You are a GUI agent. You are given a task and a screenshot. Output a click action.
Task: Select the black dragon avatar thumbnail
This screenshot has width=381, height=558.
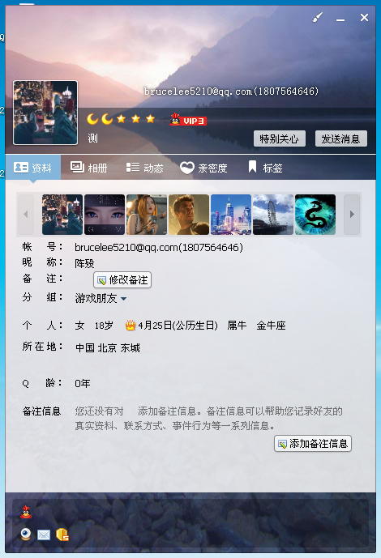click(315, 215)
